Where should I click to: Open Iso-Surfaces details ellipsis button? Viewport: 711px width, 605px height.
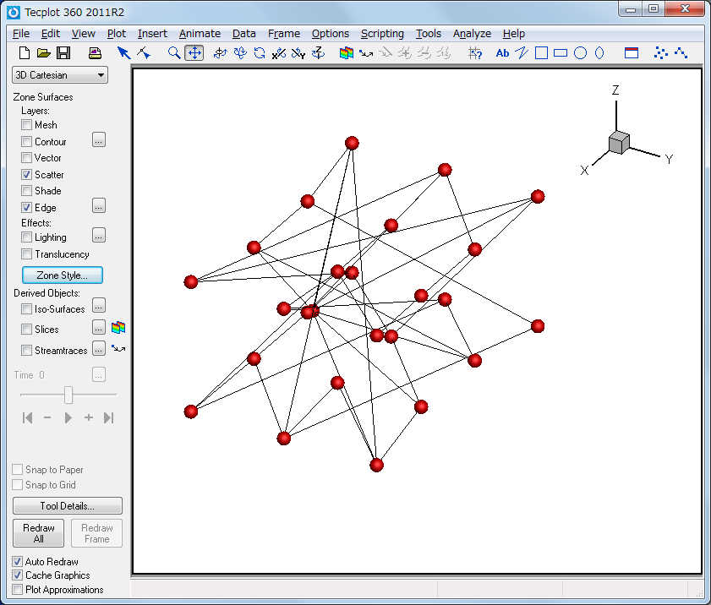point(99,305)
